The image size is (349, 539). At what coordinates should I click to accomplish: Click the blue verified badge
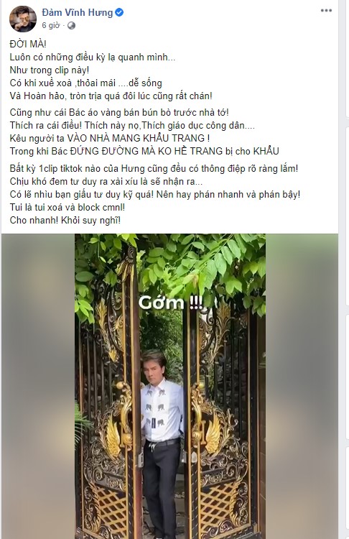click(x=119, y=13)
